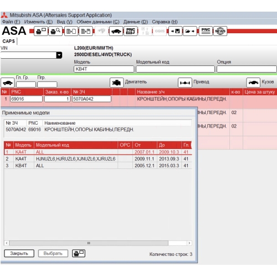Image resolution: width=277 pixels, height=277 pixels.
Task: Click the Модель input field containing KB4T
Action: [104, 69]
